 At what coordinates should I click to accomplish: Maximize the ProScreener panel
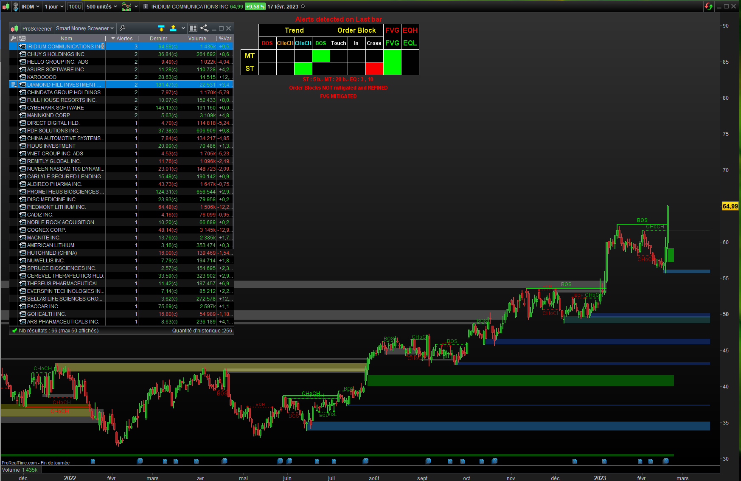221,28
